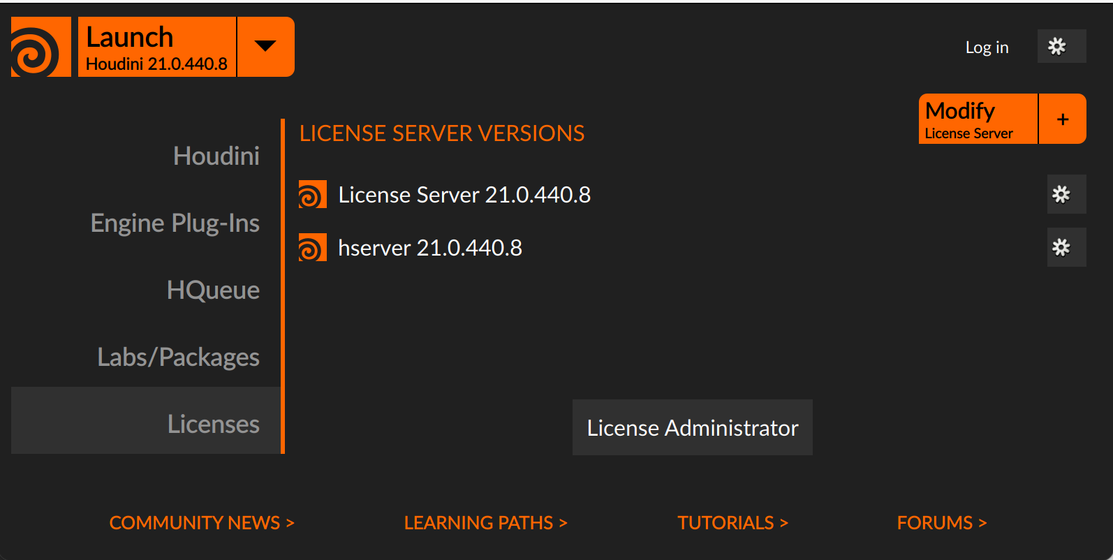1113x560 pixels.
Task: Select hserver 21.0.440.8 entry
Action: coord(430,247)
